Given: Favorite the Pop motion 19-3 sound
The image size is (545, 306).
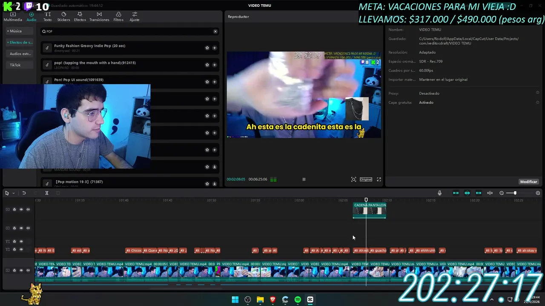Looking at the screenshot, I should point(207,184).
